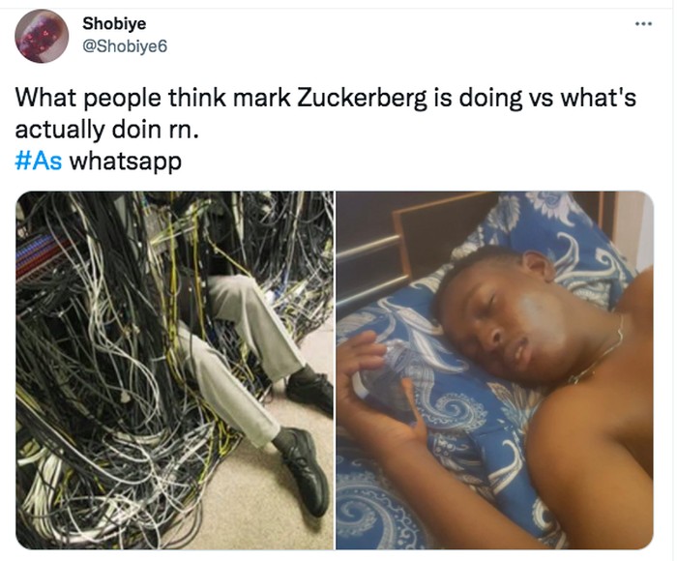Open the three-dot more options menu
The image size is (677, 561).
point(643,24)
